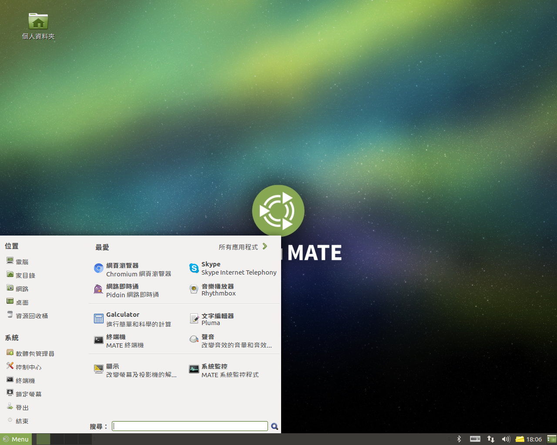Open Skype Internet Telephony

coord(233,268)
